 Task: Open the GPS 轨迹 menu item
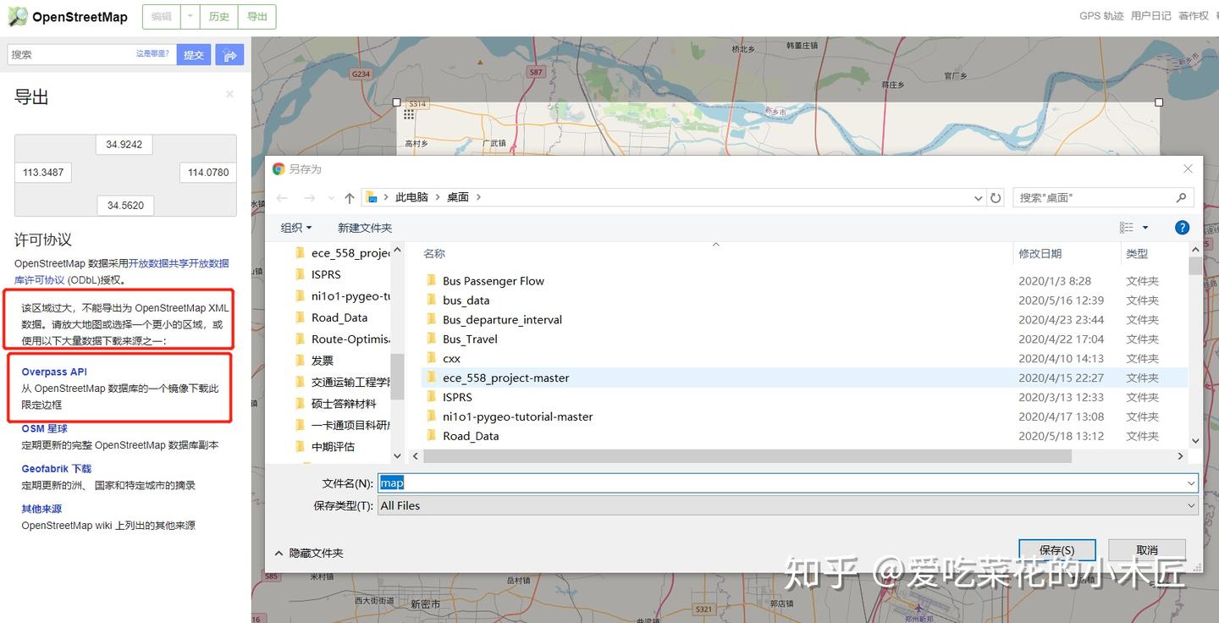click(1101, 15)
